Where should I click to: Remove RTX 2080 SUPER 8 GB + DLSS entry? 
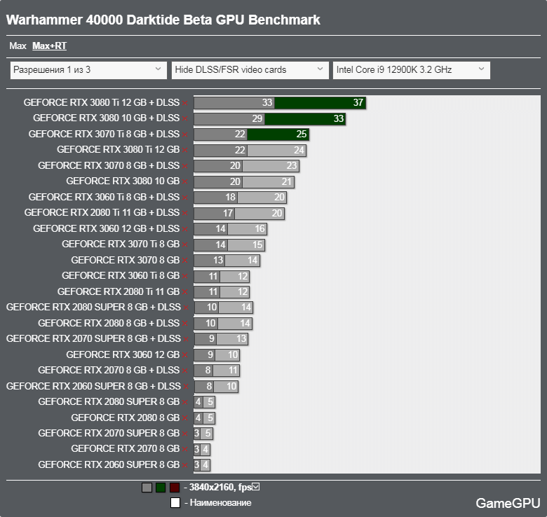coord(186,308)
